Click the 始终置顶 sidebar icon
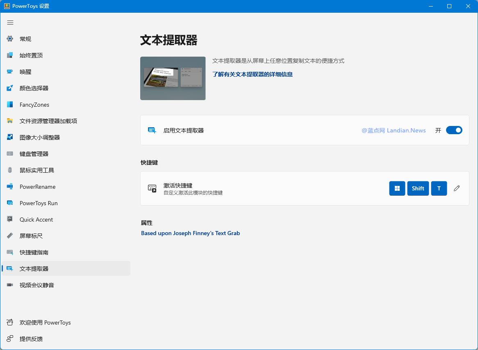This screenshot has height=350, width=478. pos(10,55)
